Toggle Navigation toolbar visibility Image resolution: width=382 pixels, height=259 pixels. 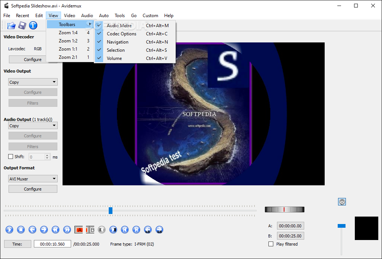click(135, 42)
